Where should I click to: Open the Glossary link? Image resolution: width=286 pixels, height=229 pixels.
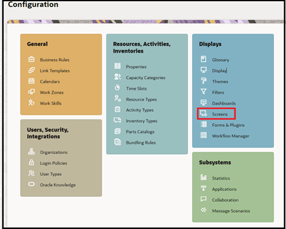(x=221, y=60)
